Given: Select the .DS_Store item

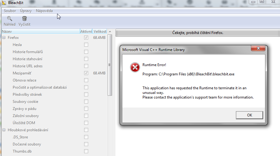Looking at the screenshot, I should (x=20, y=137).
